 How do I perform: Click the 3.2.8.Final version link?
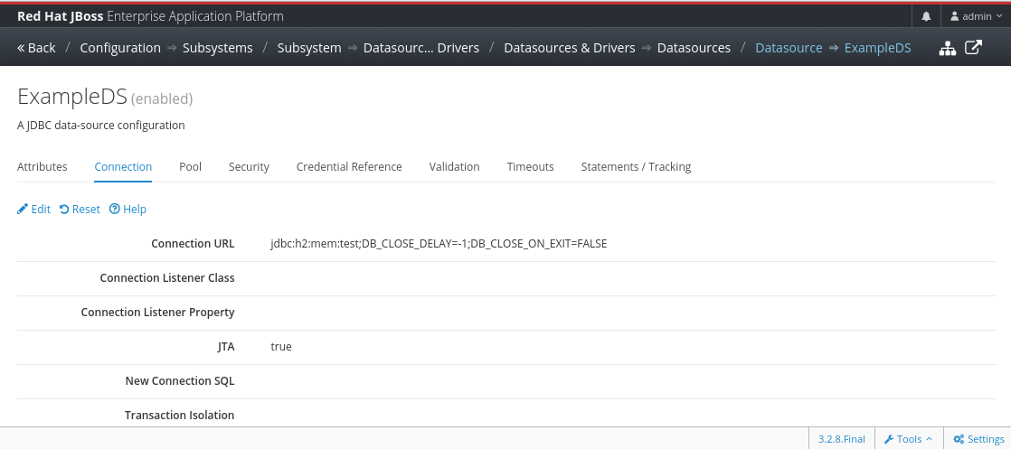point(841,439)
